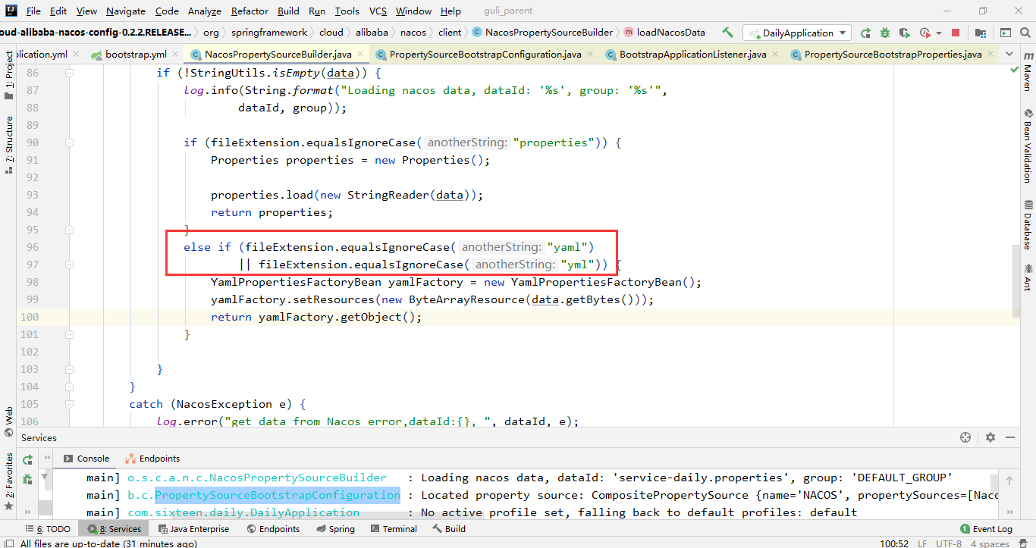The width and height of the screenshot is (1036, 548).
Task: Click the NacosPropertySourceBuilder breadcrumb class
Action: click(542, 33)
